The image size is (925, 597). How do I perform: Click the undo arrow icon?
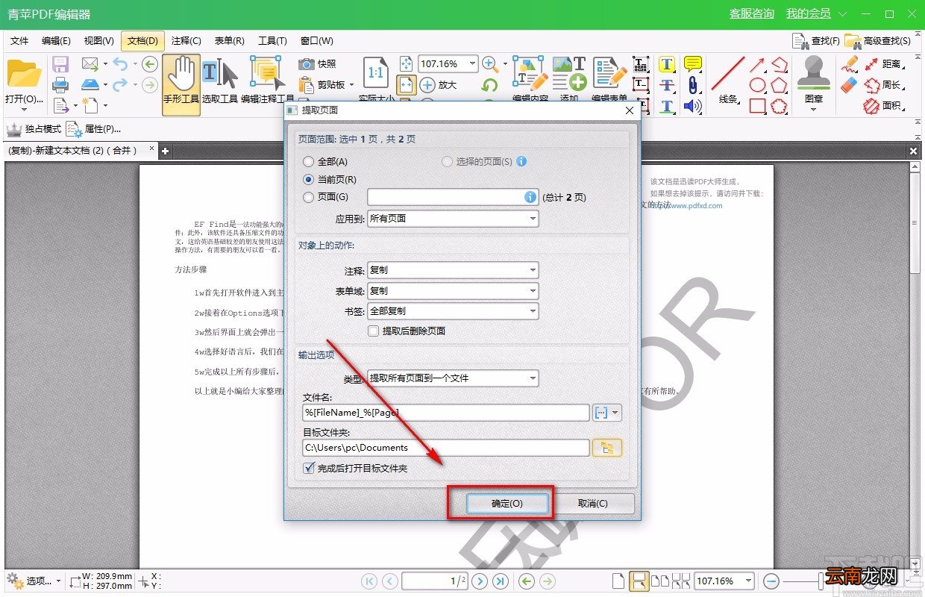tap(119, 64)
